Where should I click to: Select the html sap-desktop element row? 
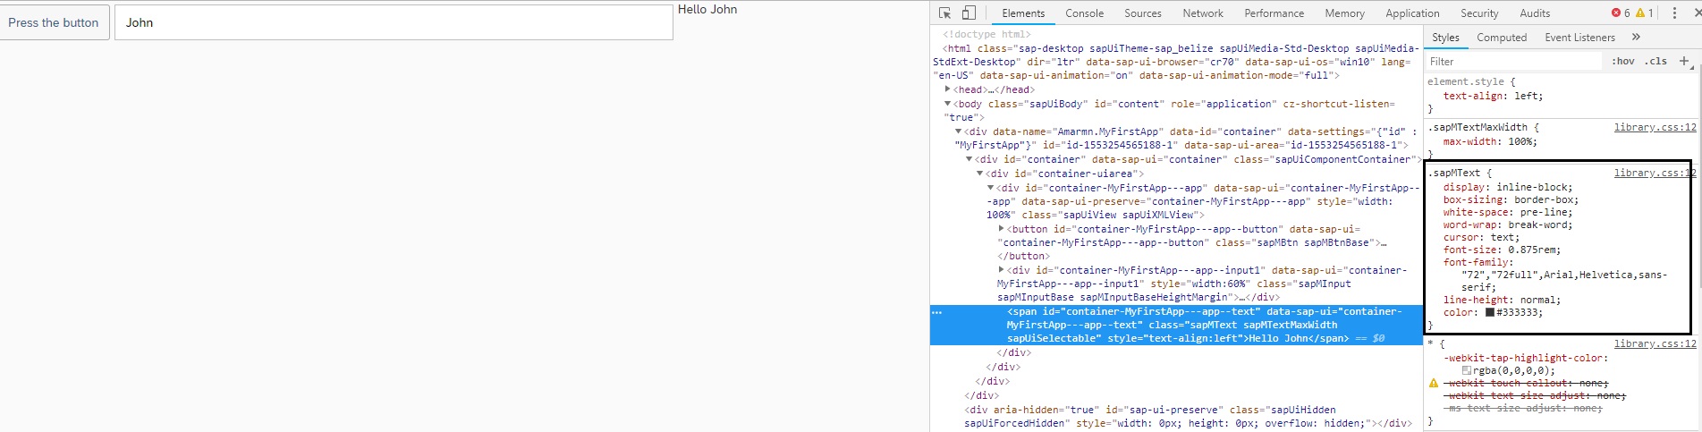pyautogui.click(x=1176, y=62)
